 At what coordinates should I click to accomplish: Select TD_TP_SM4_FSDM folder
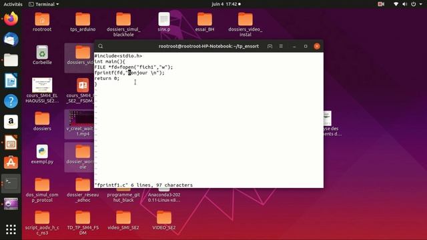(x=83, y=223)
